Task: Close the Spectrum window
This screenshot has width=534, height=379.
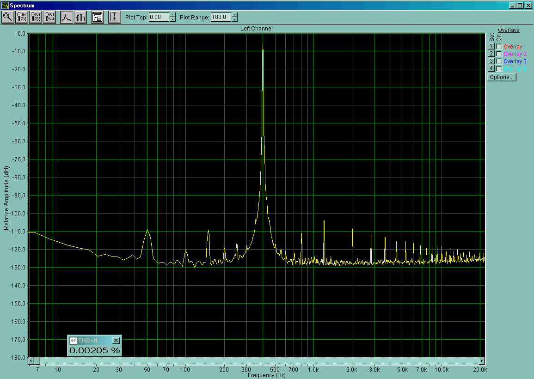Action: (528, 6)
